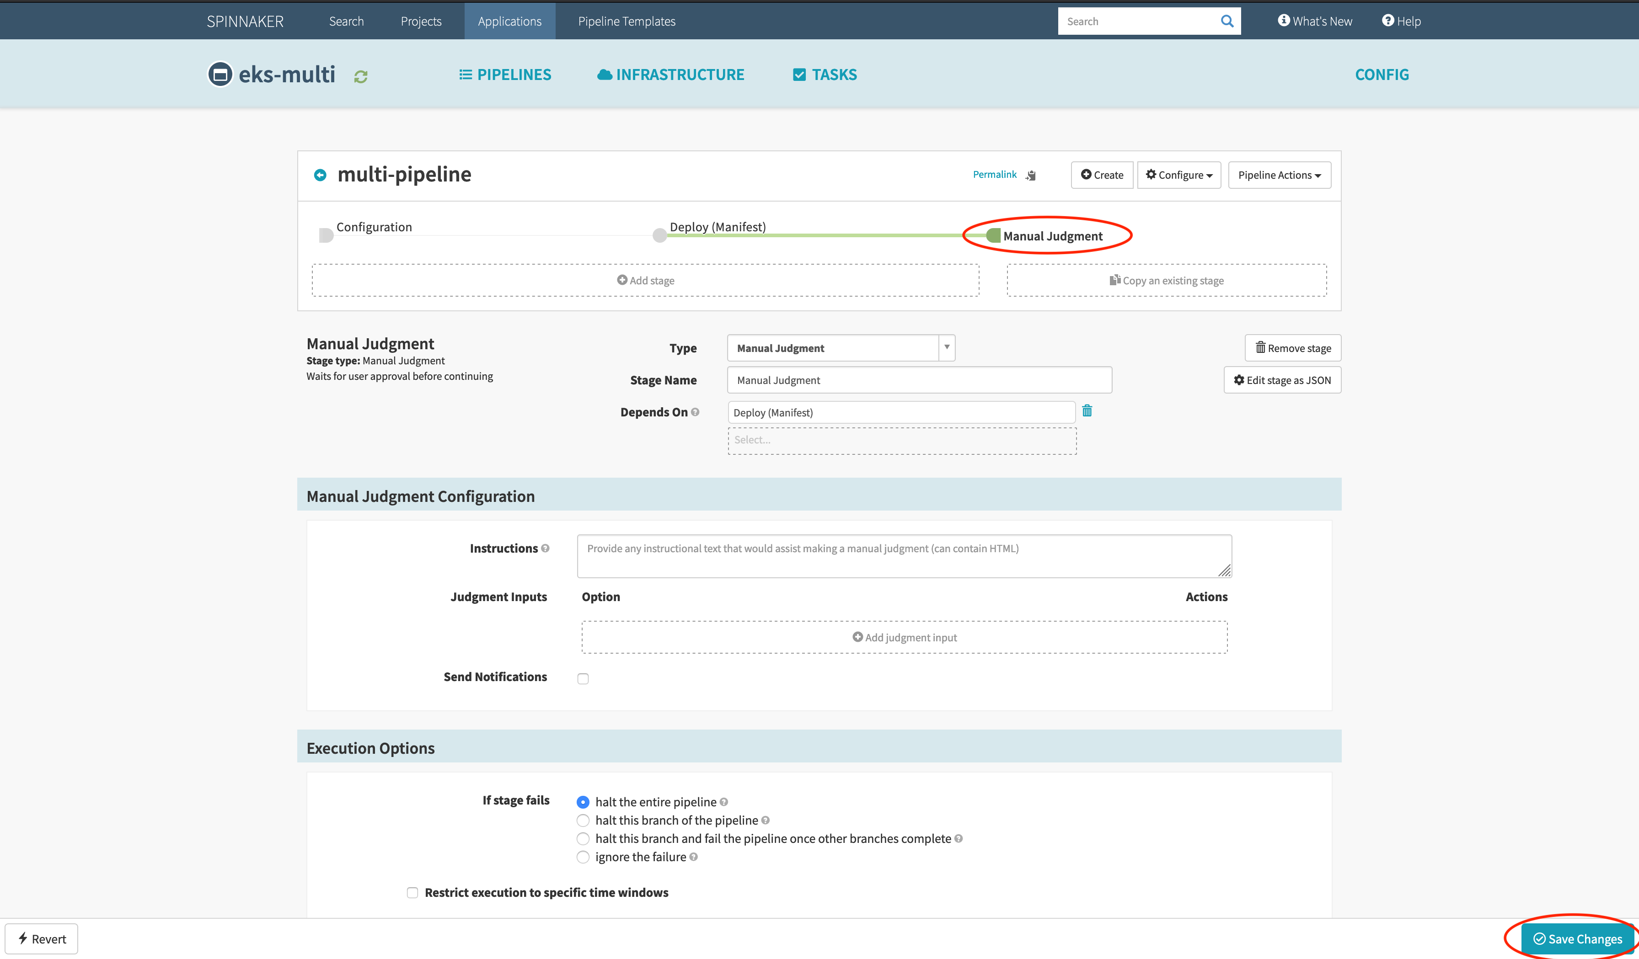
Task: Select the Deploy (Manifest) stage node
Action: pyautogui.click(x=659, y=235)
